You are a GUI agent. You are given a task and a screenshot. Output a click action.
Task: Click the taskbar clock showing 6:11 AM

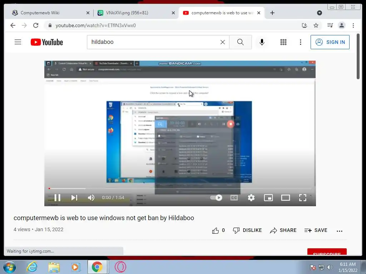coord(348,267)
